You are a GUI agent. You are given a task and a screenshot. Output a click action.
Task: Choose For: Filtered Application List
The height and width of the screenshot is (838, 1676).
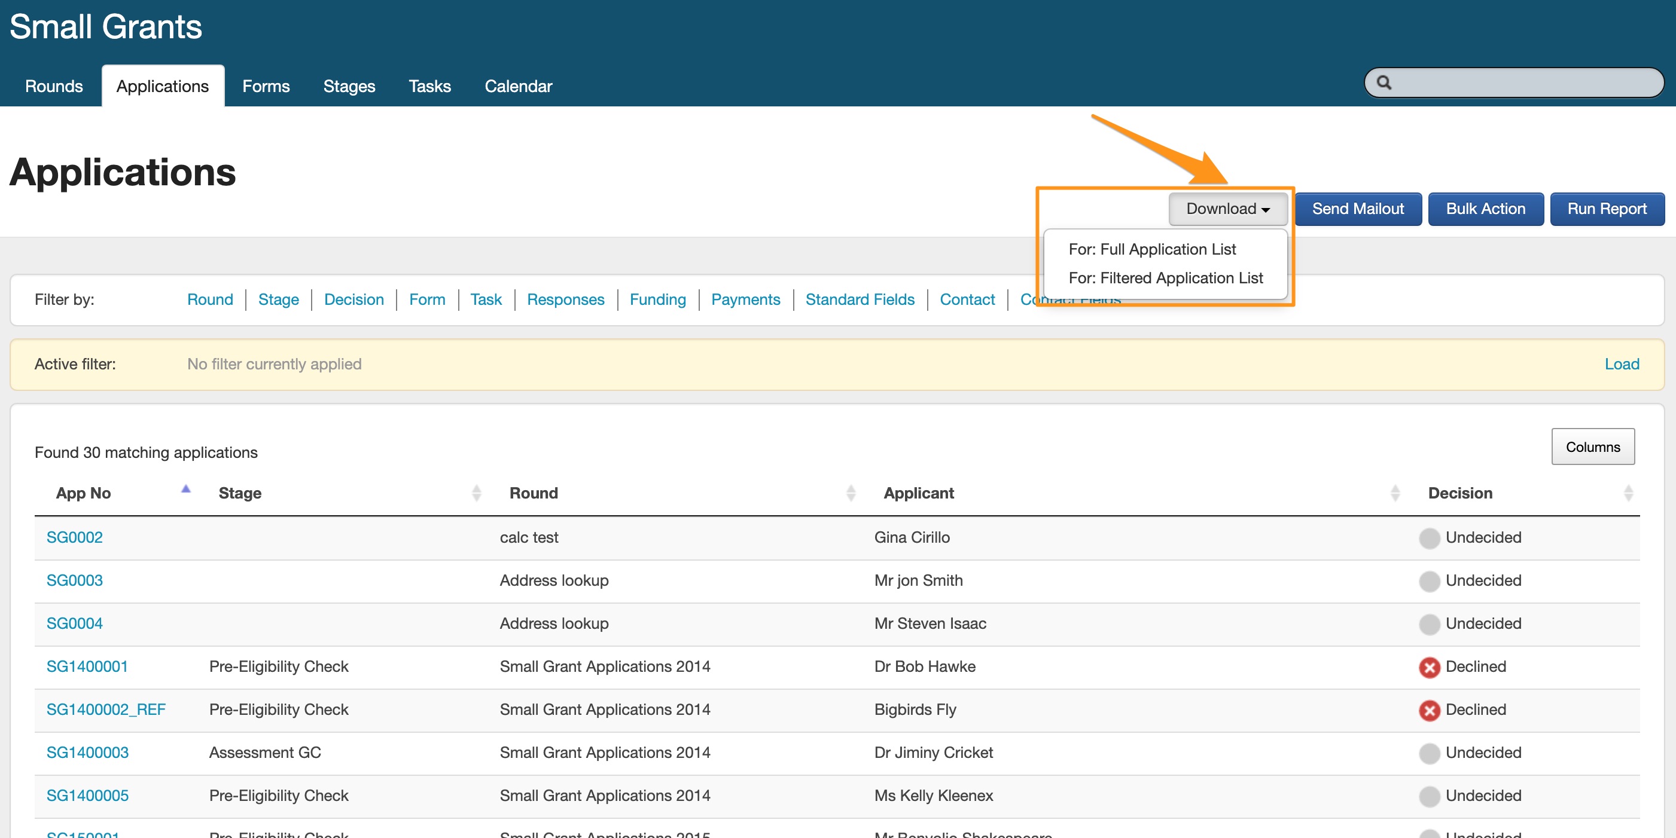tap(1165, 277)
